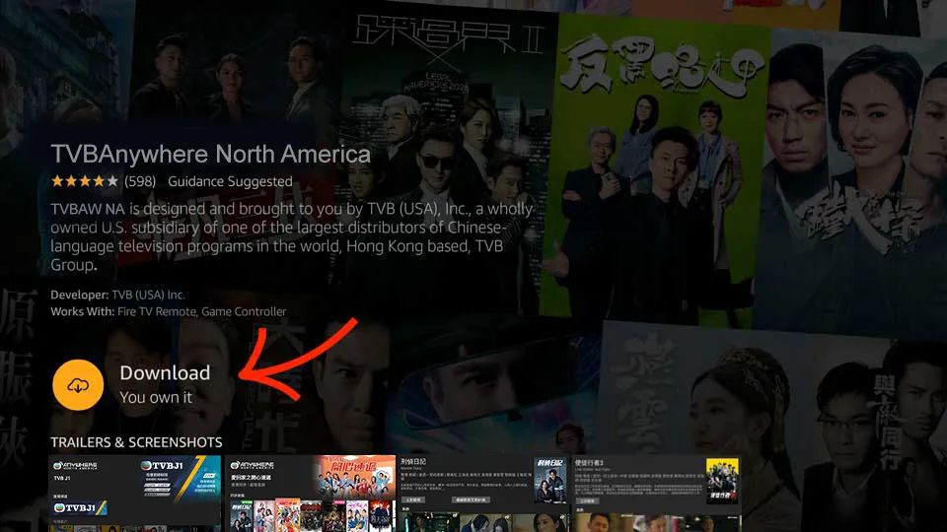Click the "You own it" status text
The width and height of the screenshot is (947, 532).
coord(156,397)
